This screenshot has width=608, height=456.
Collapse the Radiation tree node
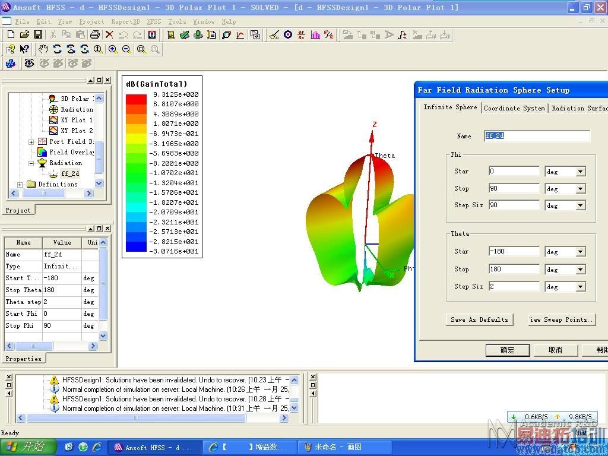tap(31, 163)
